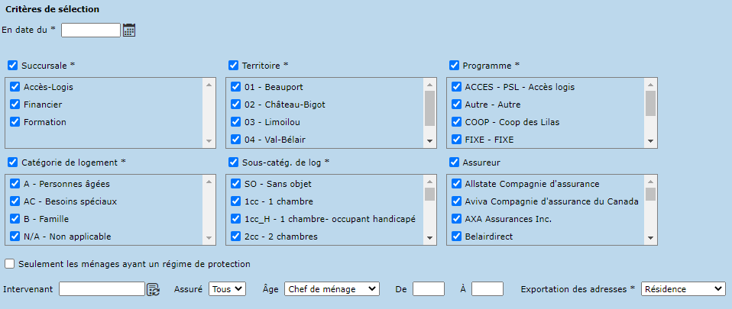
Task: Uncheck B - Famille housing category
Action: tap(15, 219)
